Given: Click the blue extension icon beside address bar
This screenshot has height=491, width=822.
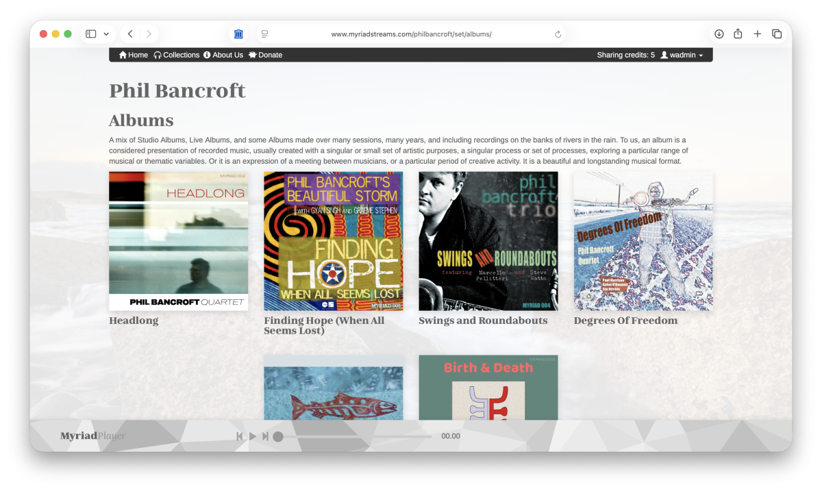Looking at the screenshot, I should (x=238, y=34).
